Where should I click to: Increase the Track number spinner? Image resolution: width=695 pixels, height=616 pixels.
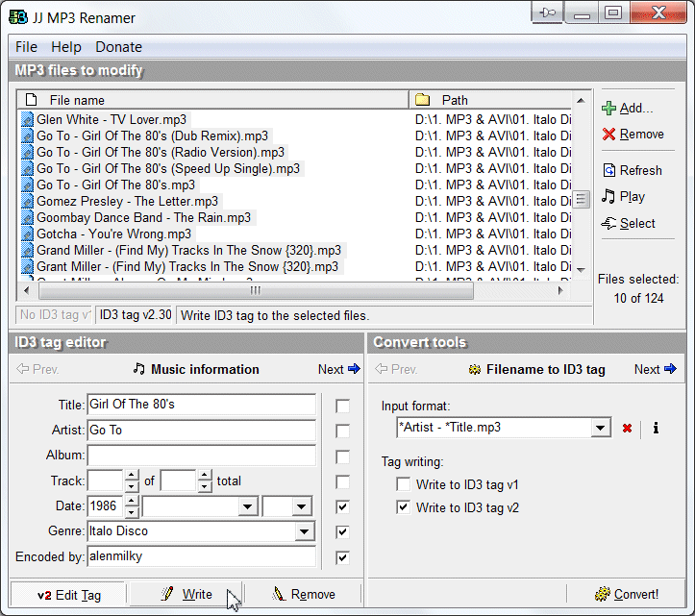click(131, 476)
